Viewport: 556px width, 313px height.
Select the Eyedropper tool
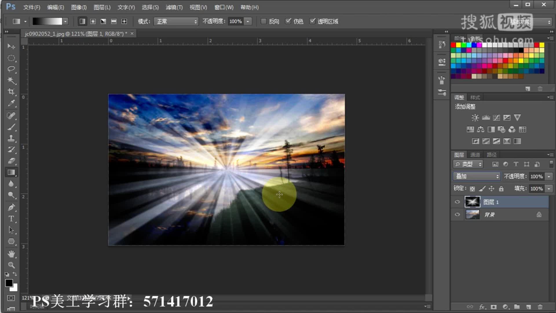coord(11,103)
